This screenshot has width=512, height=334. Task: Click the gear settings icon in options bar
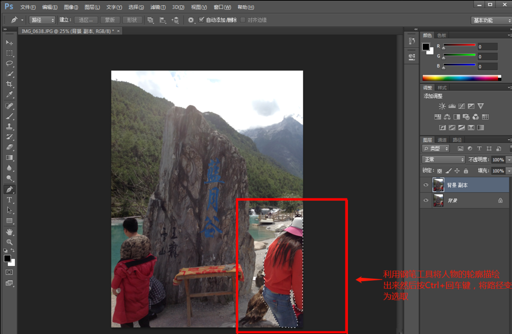(x=191, y=20)
